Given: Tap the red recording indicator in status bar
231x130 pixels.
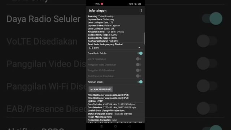Looking at the screenshot, I should coord(102,4).
